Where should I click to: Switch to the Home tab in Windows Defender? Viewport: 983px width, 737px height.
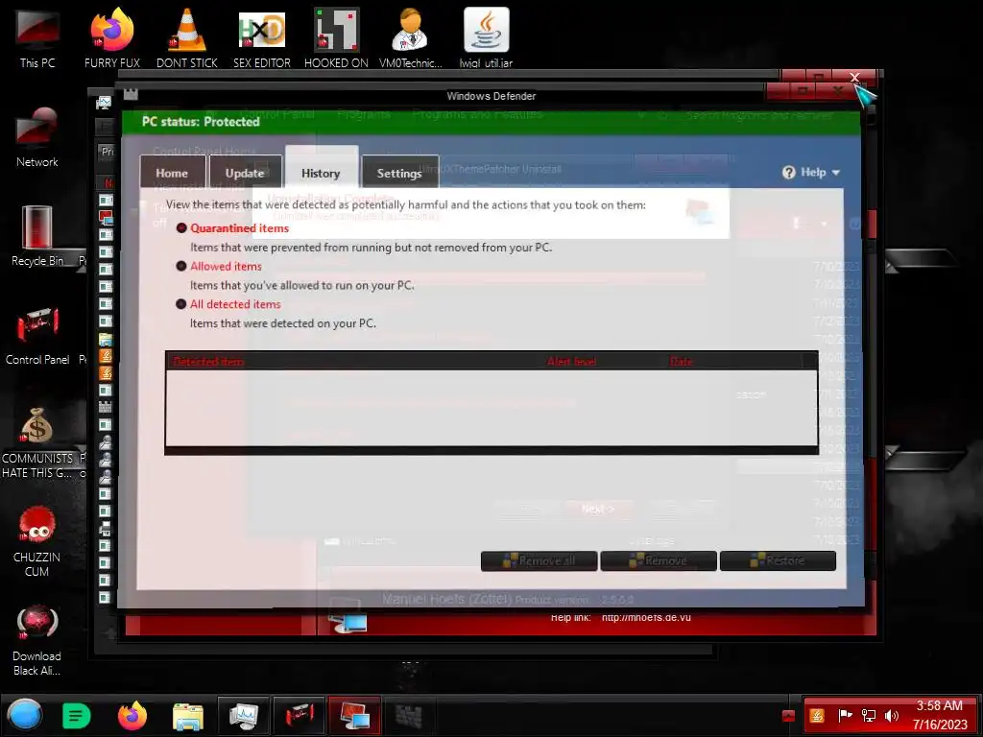[172, 173]
